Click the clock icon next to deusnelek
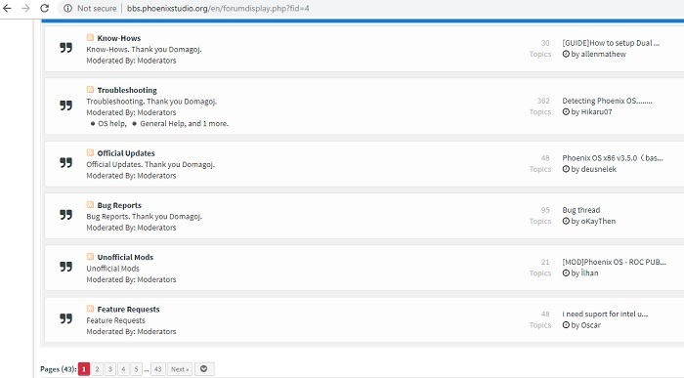The height and width of the screenshot is (378, 684). 566,169
